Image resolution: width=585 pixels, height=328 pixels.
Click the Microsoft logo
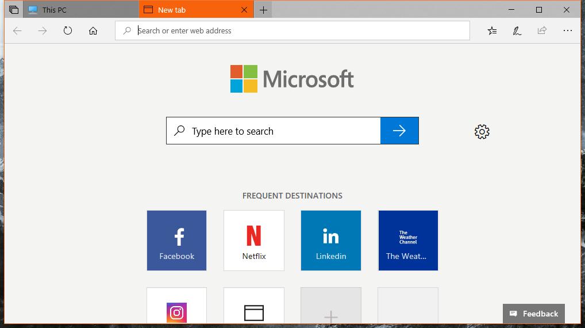point(292,79)
